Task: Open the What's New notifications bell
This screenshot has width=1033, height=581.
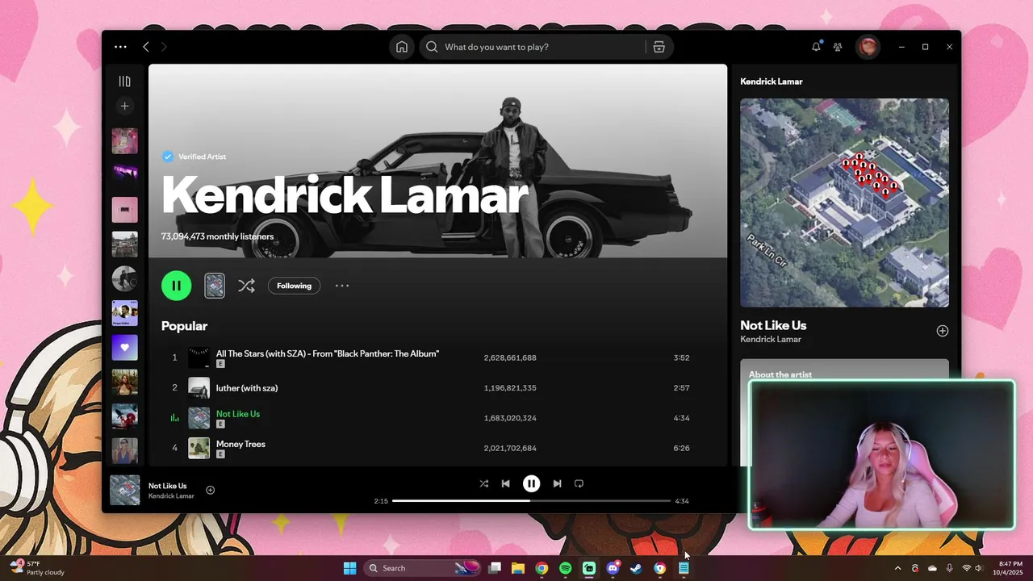Action: pos(816,47)
